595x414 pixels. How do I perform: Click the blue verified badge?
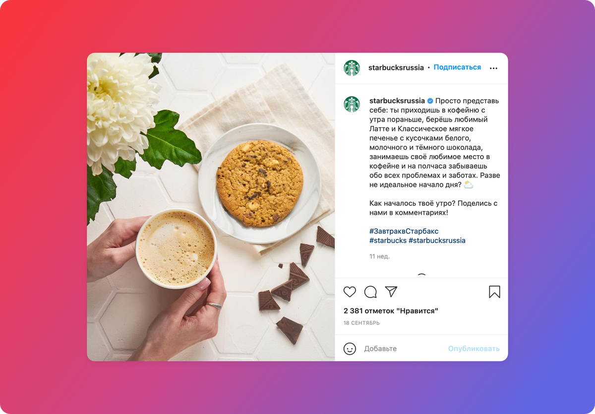click(430, 101)
